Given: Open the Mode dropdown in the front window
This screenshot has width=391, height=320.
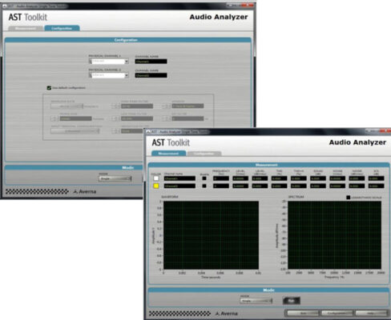Looking at the screenshot, I should (x=256, y=301).
